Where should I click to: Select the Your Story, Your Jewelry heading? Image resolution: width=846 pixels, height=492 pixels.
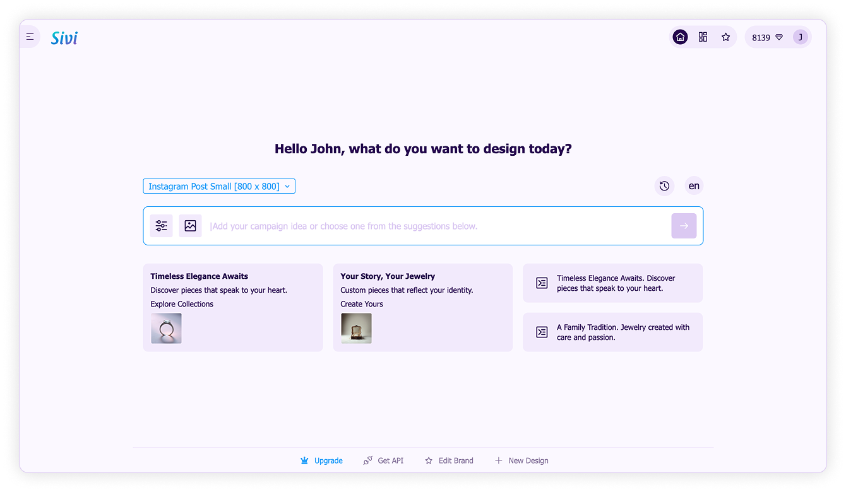tap(388, 276)
